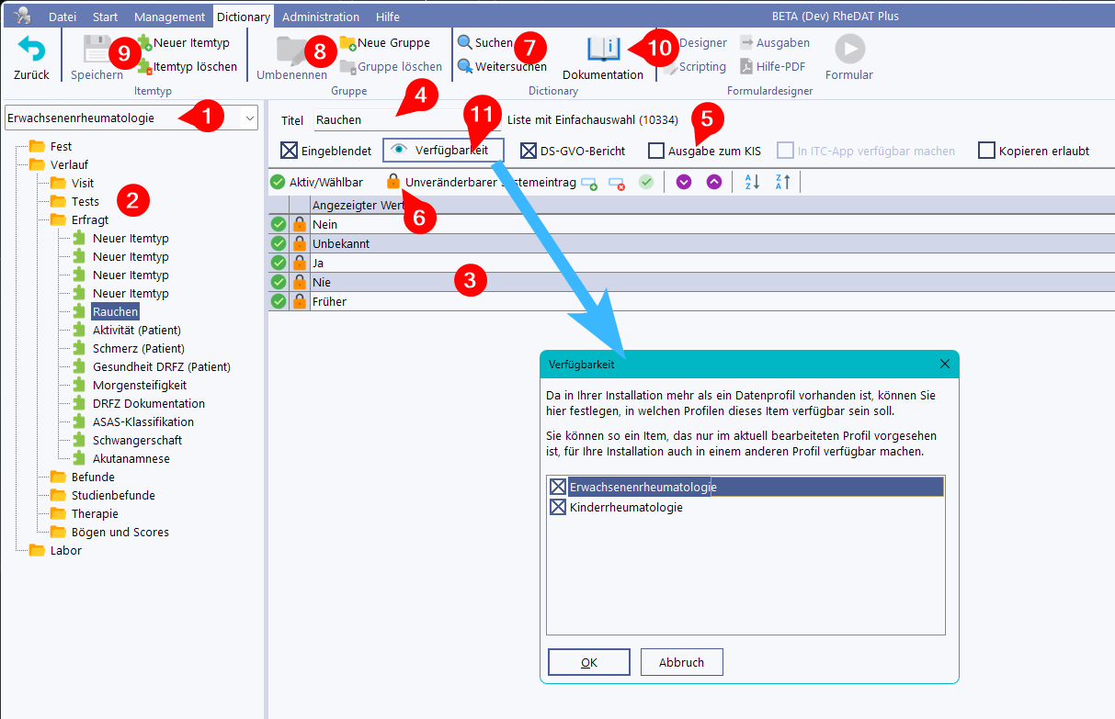Viewport: 1115px width, 719px height.
Task: Toggle the Eingeblendet checkbox
Action: (289, 151)
